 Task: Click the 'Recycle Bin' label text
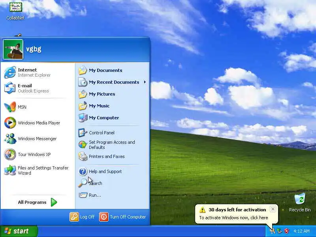(300, 210)
